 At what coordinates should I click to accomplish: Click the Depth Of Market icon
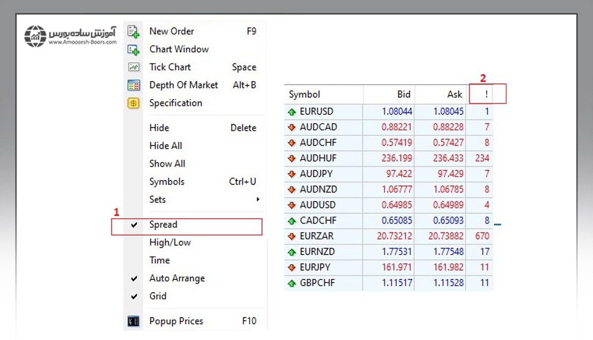coord(133,86)
